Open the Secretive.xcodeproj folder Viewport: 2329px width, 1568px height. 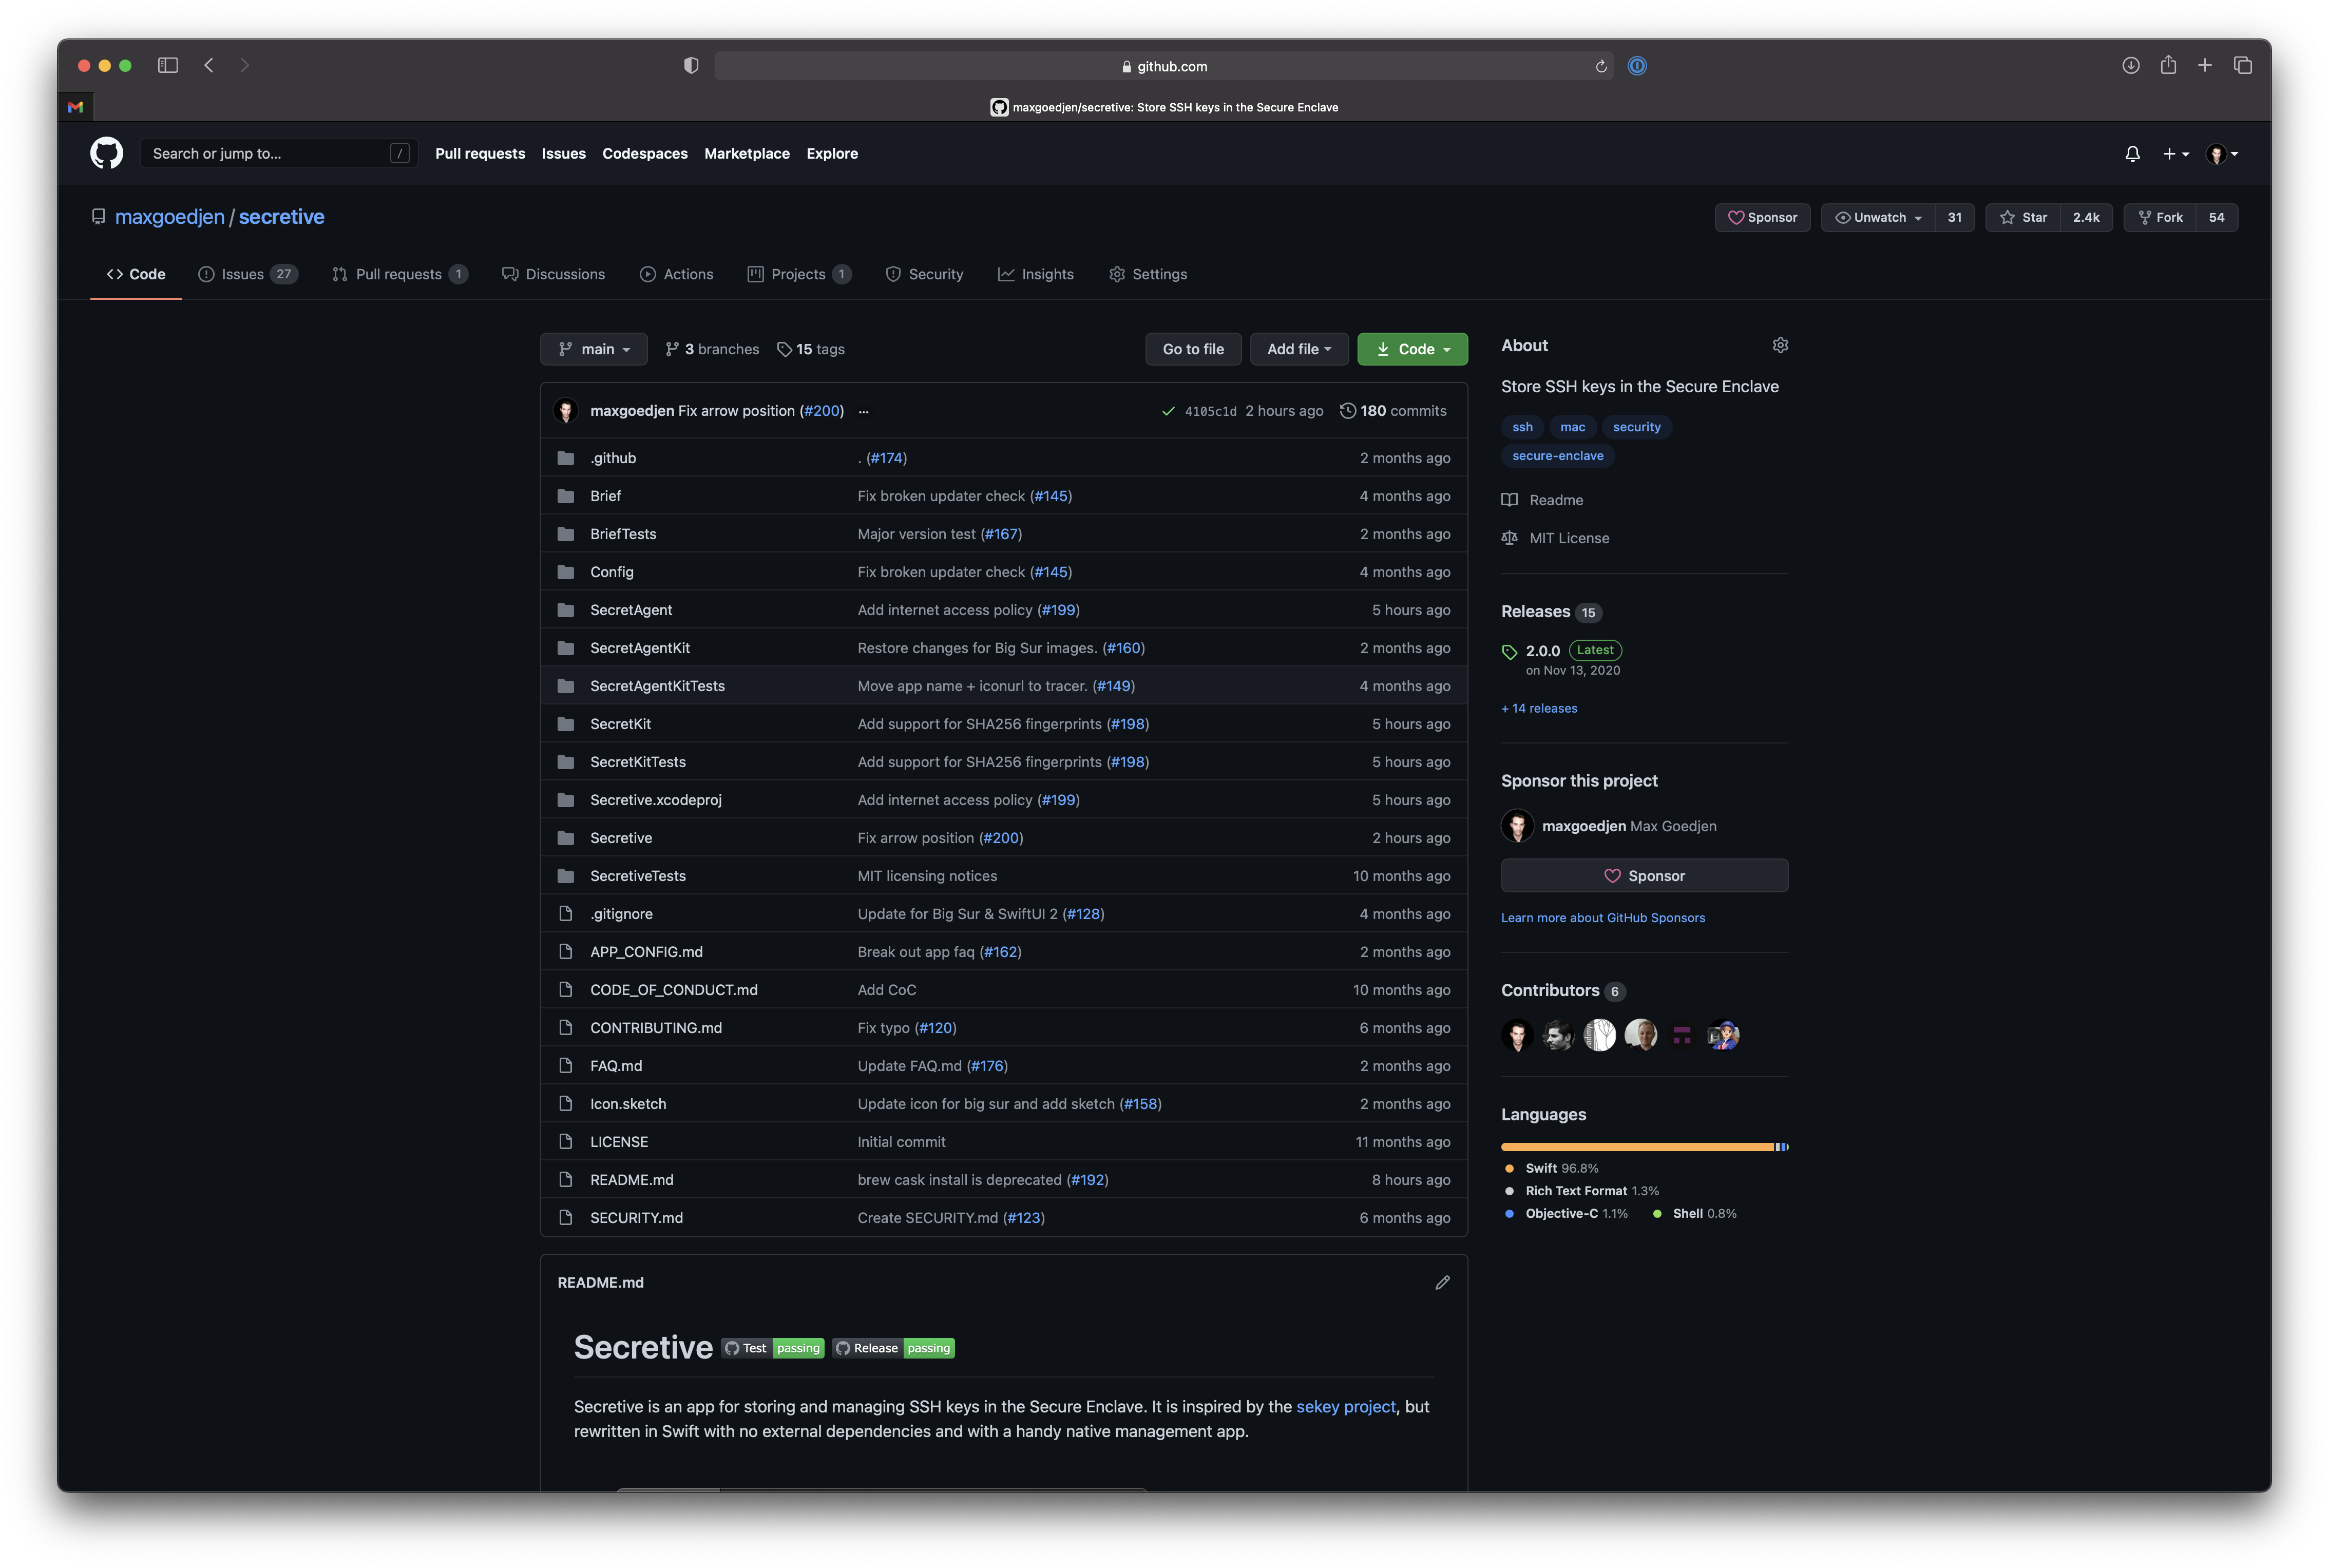click(x=655, y=800)
